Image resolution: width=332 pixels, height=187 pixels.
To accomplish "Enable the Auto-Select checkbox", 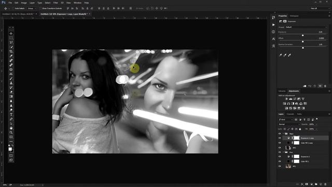I will point(13,8).
